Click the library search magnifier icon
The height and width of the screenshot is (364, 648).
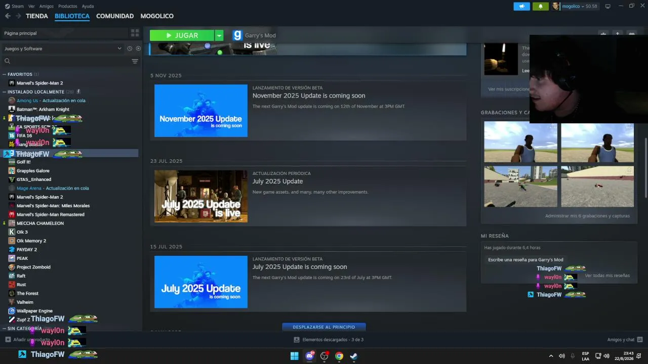click(7, 61)
